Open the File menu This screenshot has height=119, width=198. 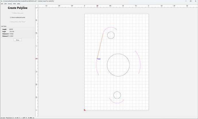(x=2, y=4)
